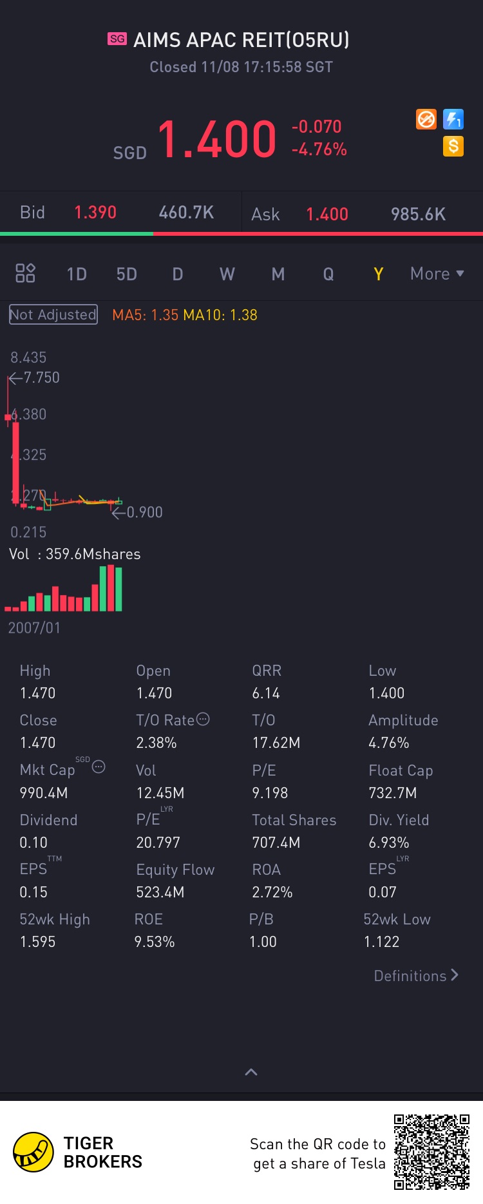The height and width of the screenshot is (1204, 483).
Task: Switch chart to 5D timeframe
Action: pyautogui.click(x=127, y=274)
